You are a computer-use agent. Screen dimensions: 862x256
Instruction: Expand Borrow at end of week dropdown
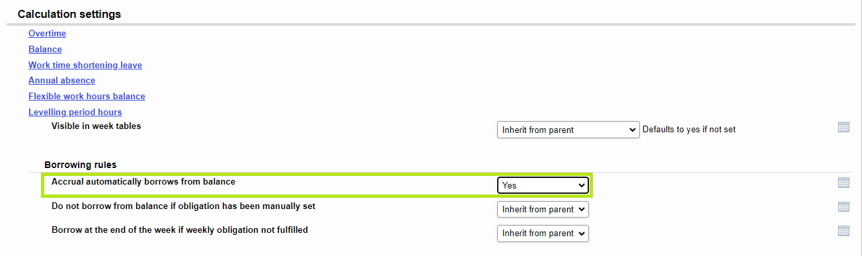pos(543,233)
